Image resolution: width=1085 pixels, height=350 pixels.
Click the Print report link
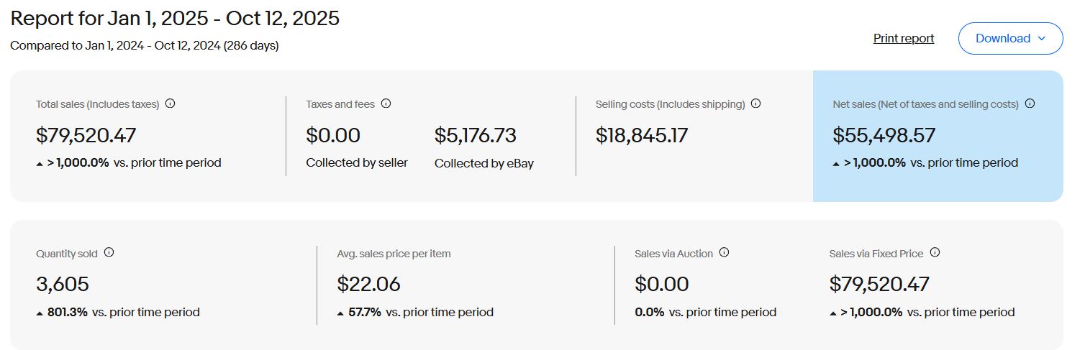tap(903, 38)
